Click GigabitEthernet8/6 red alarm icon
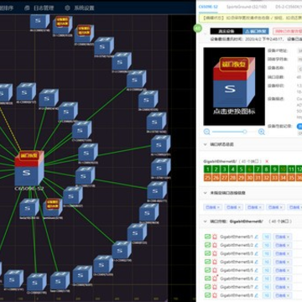 [215, 279]
